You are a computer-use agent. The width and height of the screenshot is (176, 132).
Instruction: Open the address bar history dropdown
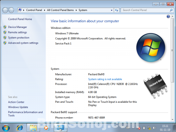click(112, 10)
